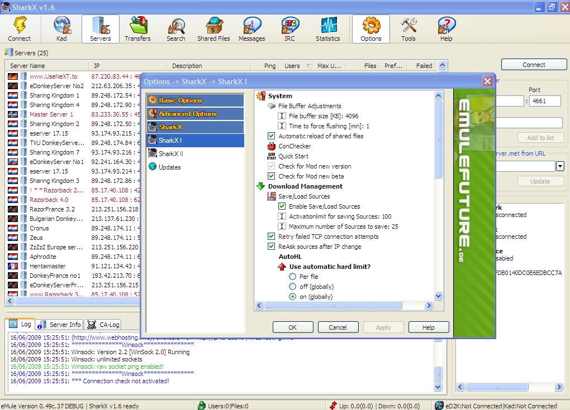The image size is (570, 410).
Task: Select the Servers toolbar icon
Action: (x=101, y=29)
